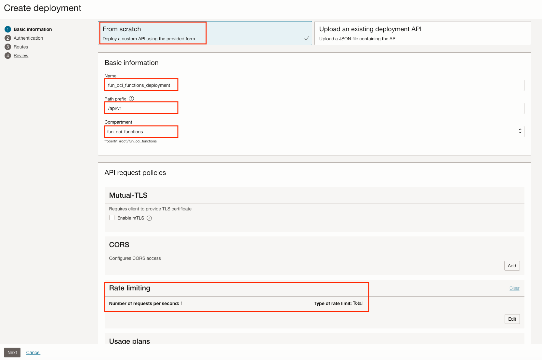Choose Upload an existing deployment API option
The width and height of the screenshot is (542, 360).
coord(422,33)
